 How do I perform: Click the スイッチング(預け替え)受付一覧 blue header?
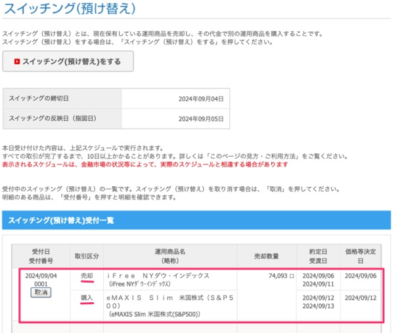(x=196, y=220)
